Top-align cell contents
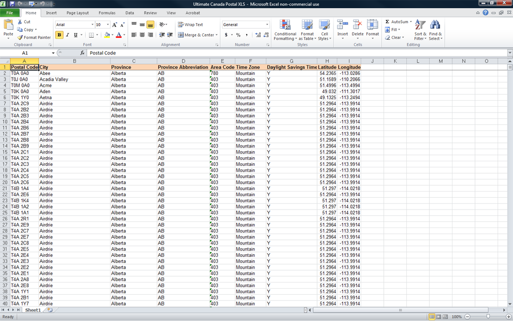The height and width of the screenshot is (321, 513). pyautogui.click(x=134, y=25)
